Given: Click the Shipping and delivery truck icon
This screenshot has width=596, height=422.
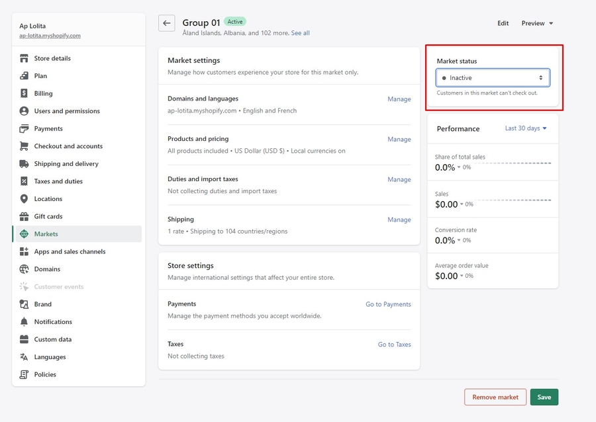Looking at the screenshot, I should (25, 163).
